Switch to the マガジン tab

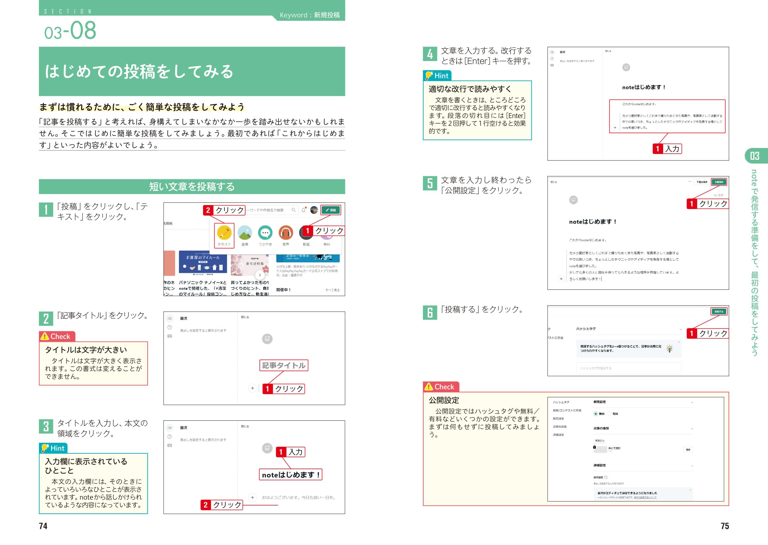[x=600, y=440]
